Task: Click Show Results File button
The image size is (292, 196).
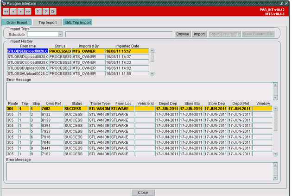Action: tap(225, 34)
